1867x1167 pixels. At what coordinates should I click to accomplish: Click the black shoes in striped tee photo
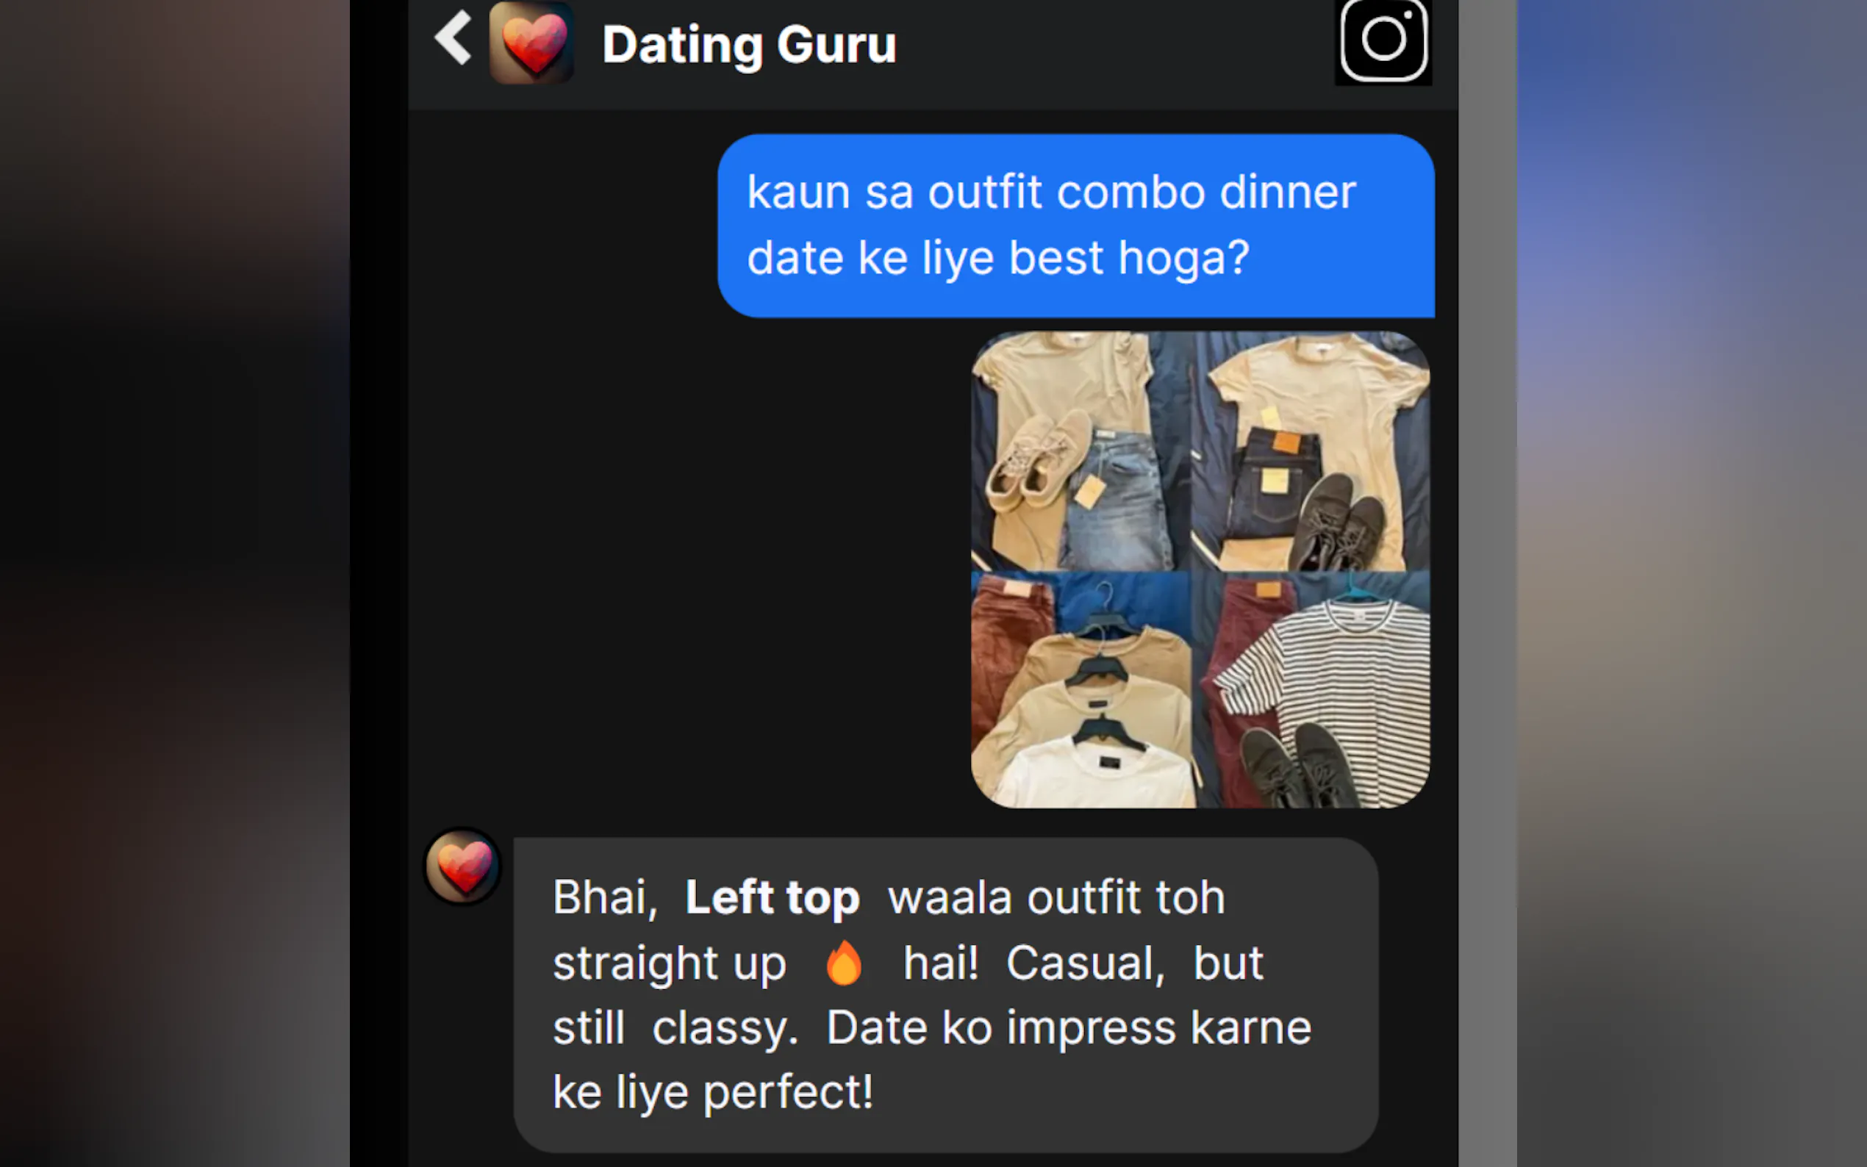[1300, 764]
